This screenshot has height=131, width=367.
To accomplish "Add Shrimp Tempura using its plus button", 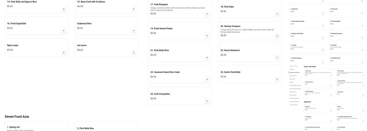I will click(x=277, y=36).
